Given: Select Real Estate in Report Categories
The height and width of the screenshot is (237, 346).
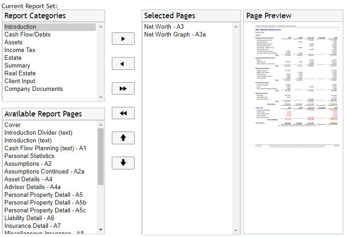Looking at the screenshot, I should click(20, 74).
